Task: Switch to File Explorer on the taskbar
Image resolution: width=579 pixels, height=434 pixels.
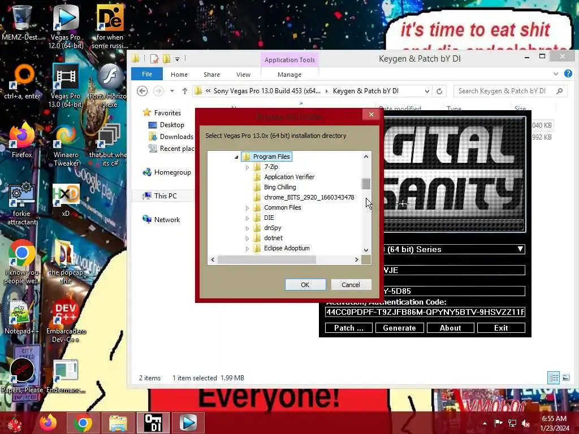Action: point(118,423)
